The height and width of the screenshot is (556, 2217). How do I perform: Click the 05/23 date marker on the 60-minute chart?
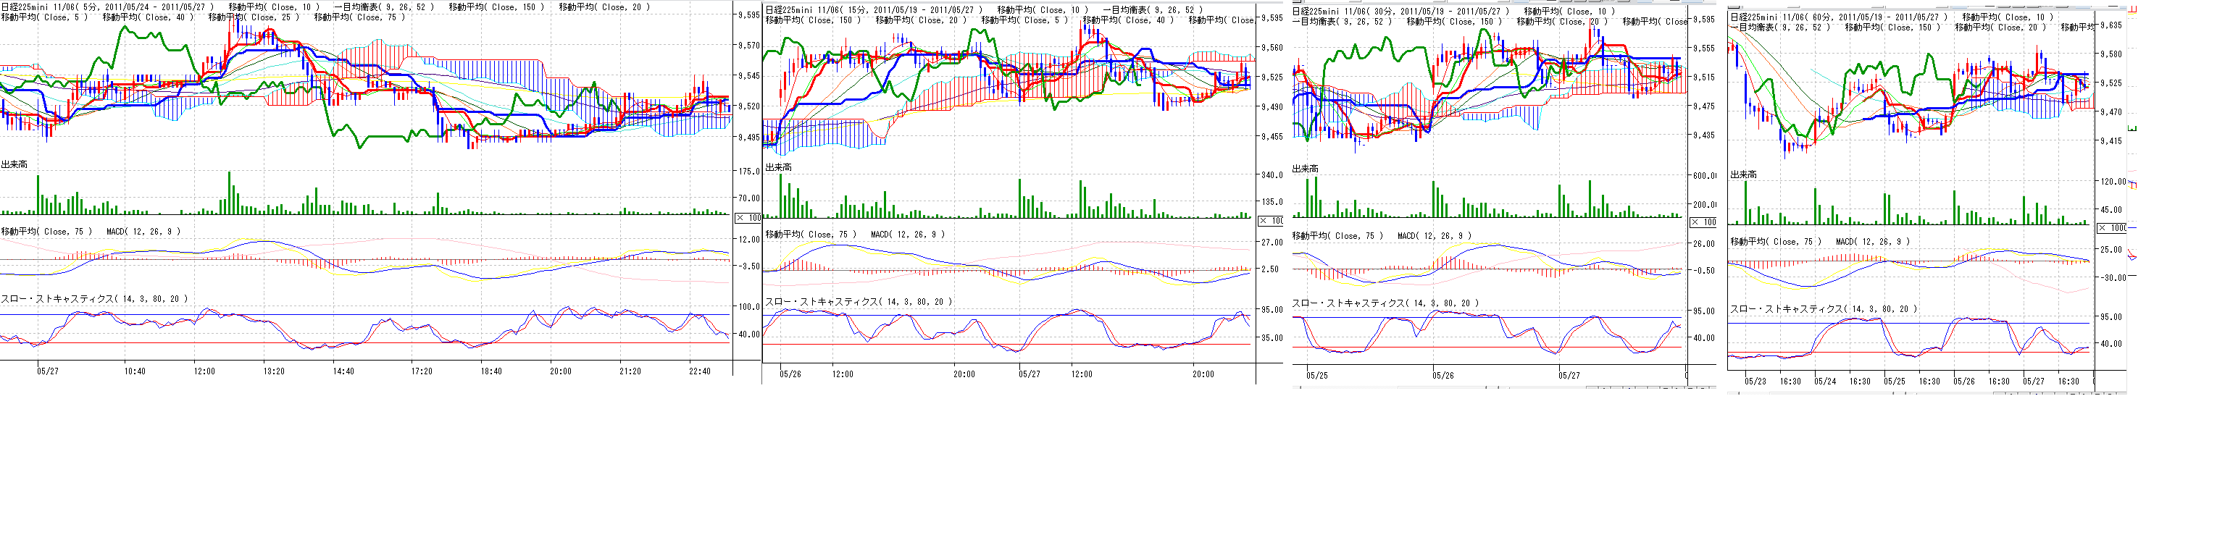pyautogui.click(x=1755, y=381)
